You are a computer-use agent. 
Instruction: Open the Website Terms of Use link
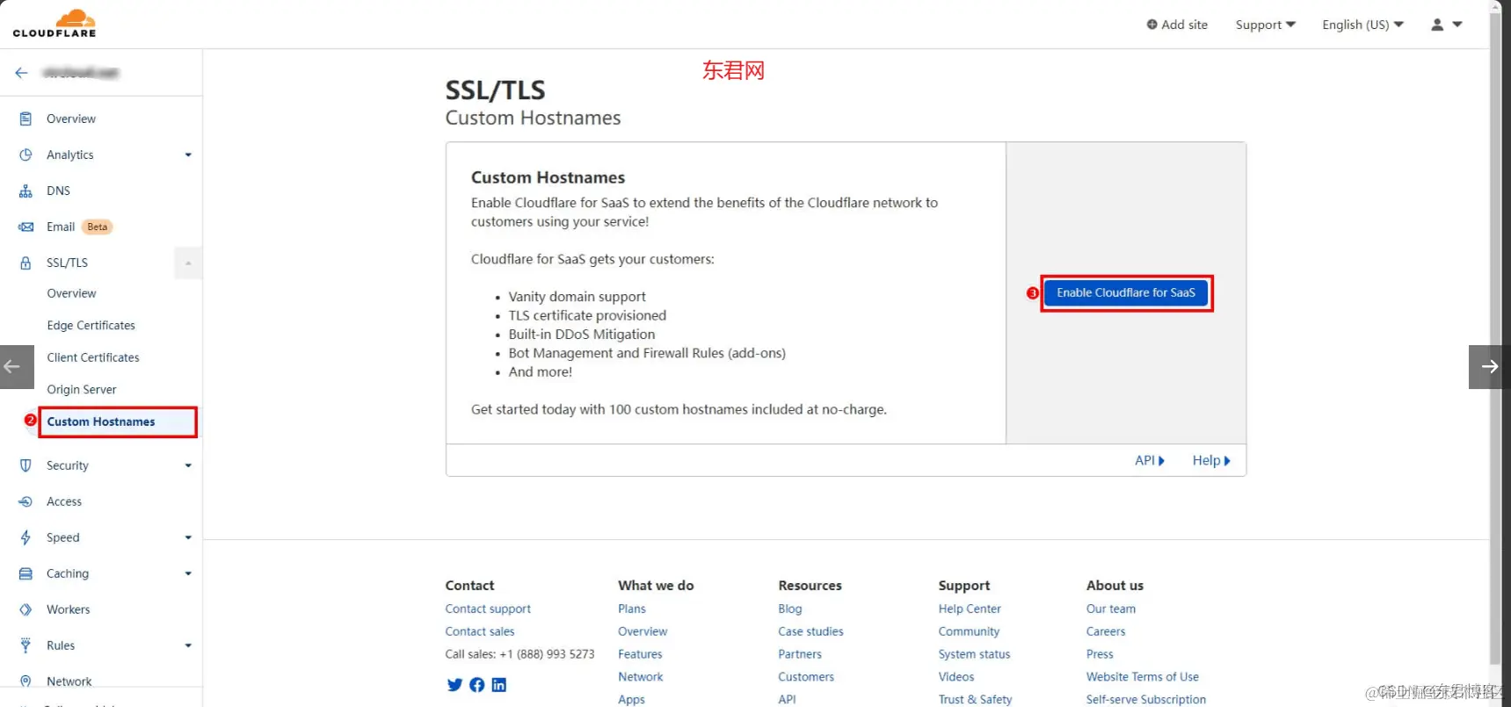(1143, 677)
